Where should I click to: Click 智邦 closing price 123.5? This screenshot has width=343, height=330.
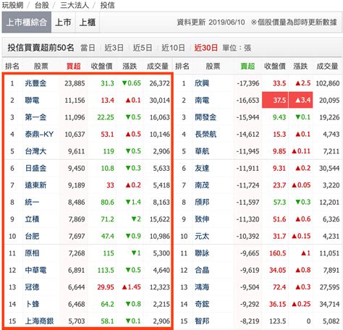pos(278,321)
